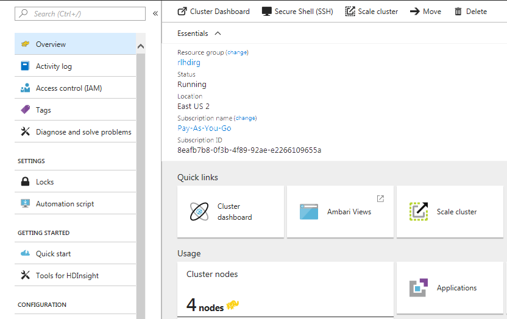The image size is (507, 319).
Task: Click the sidebar scroll up arrow
Action: coord(141,46)
